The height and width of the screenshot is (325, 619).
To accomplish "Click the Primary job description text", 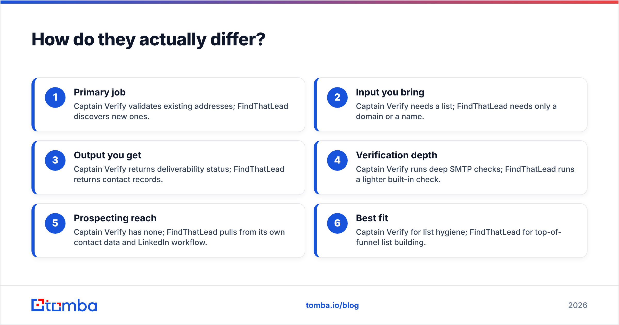I will [181, 111].
